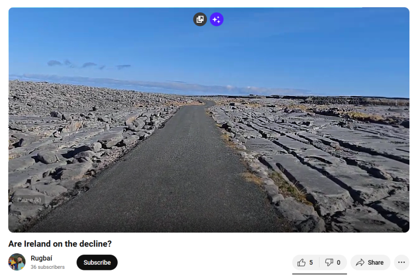
Task: Select the Share label text
Action: coord(375,263)
